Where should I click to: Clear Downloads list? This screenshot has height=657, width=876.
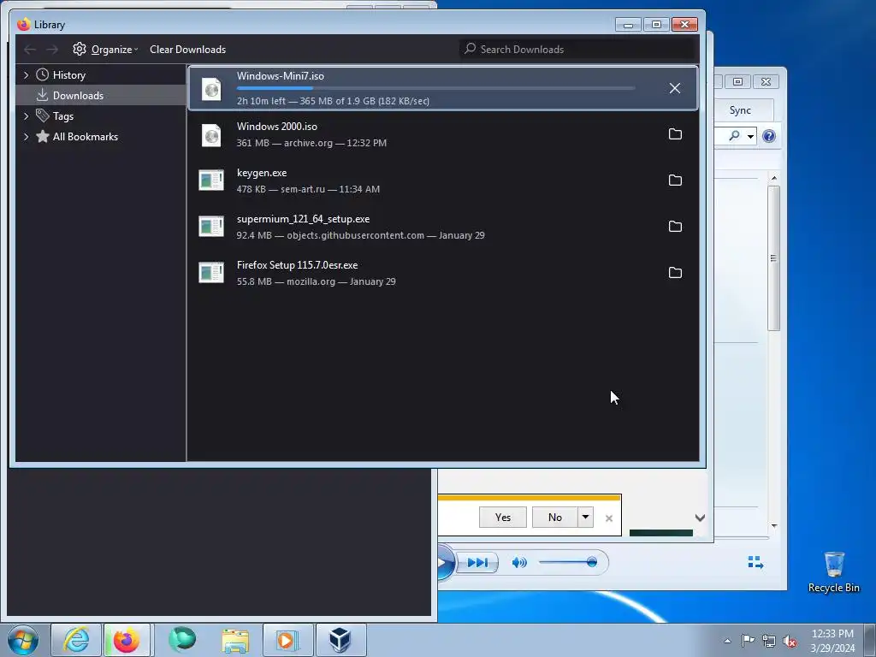[x=187, y=49]
